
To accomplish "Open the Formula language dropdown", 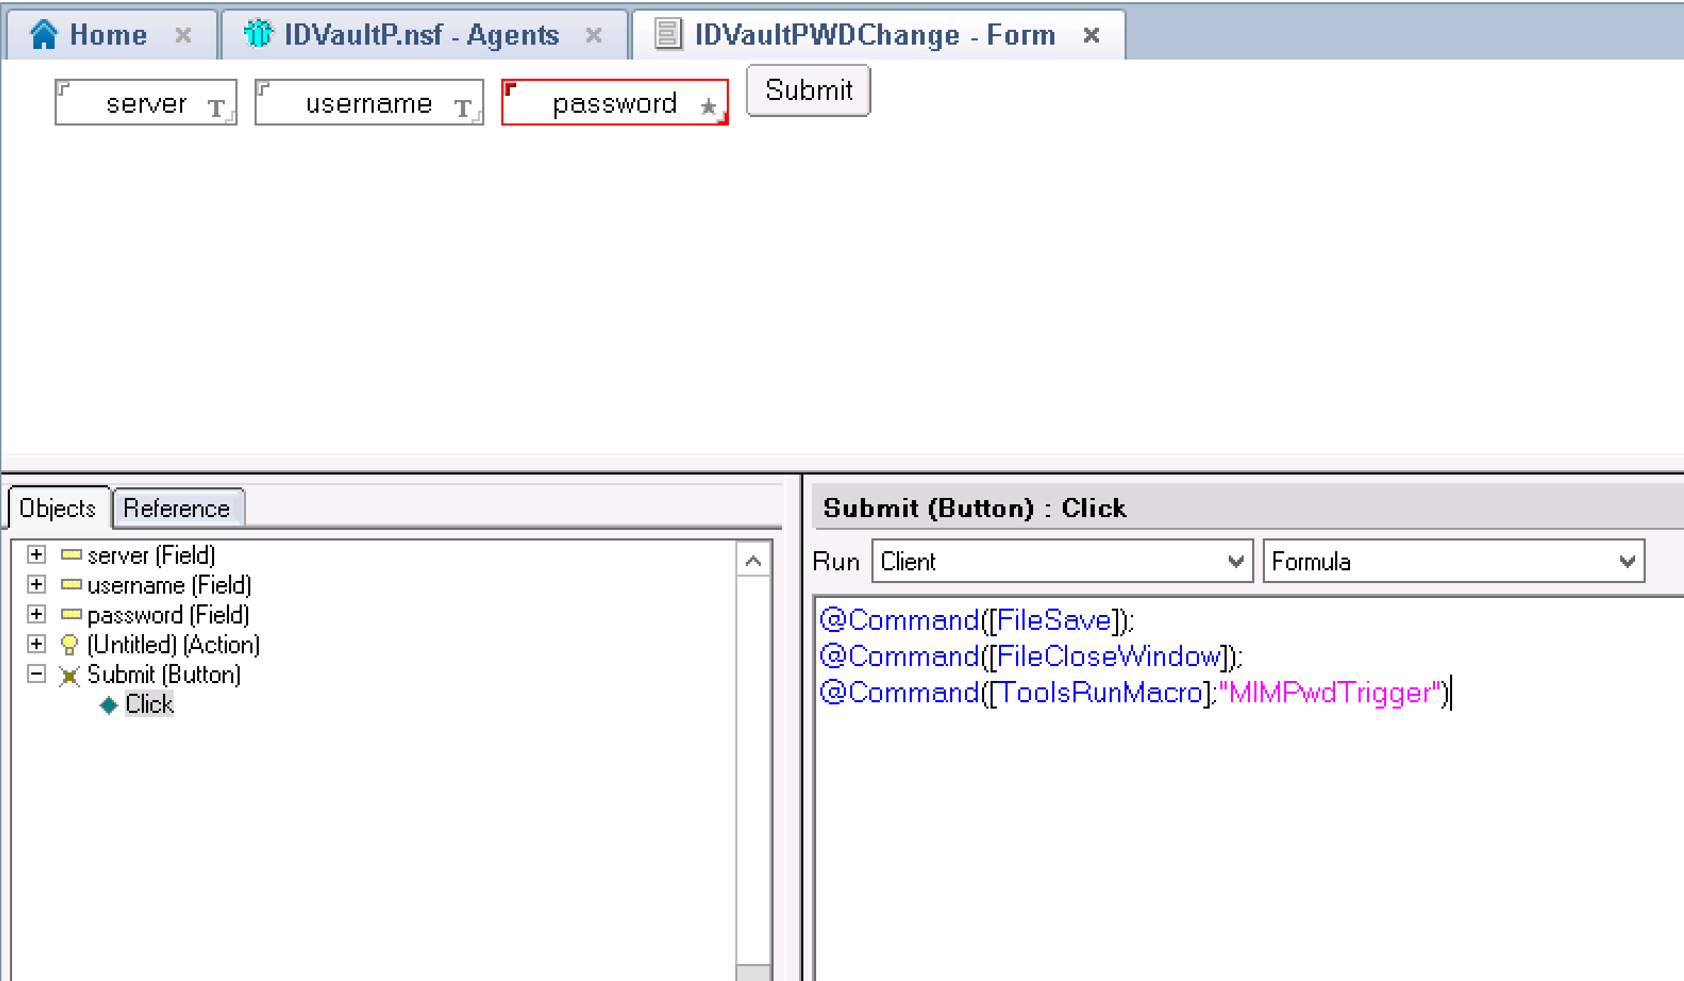I will click(1627, 562).
